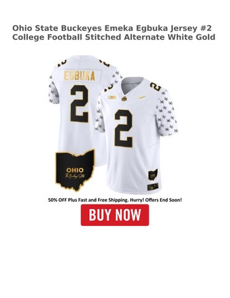Screen dimensions: 230x298
Task: Click the small Ohio patch near jersey hem
Action: (x=153, y=174)
